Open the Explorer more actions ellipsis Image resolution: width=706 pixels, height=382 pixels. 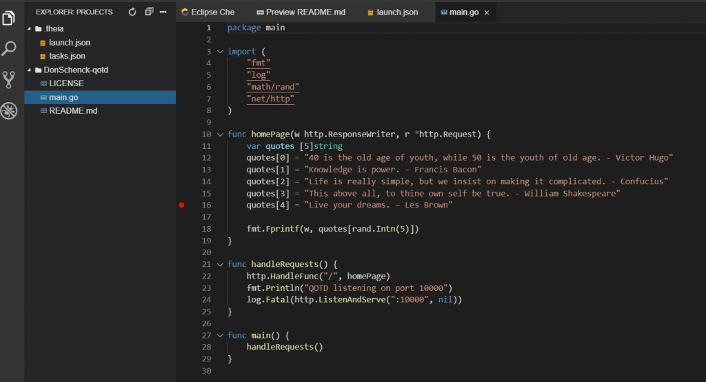[163, 12]
